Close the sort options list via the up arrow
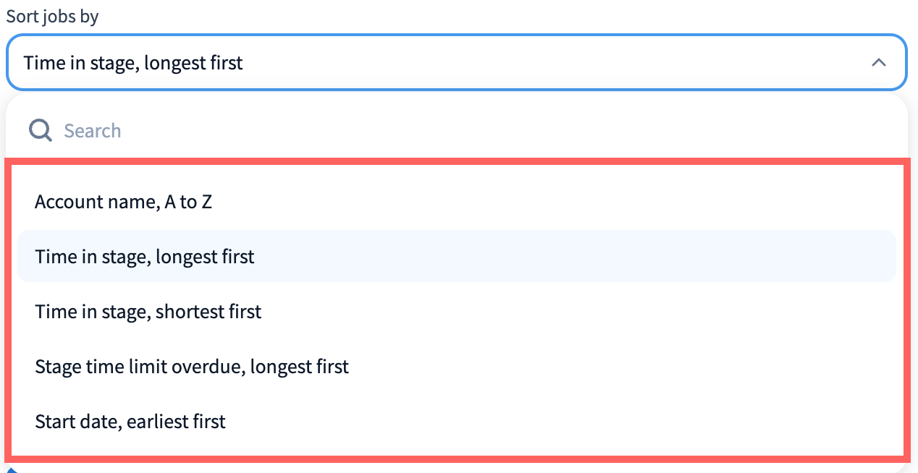This screenshot has width=918, height=473. pyautogui.click(x=878, y=63)
